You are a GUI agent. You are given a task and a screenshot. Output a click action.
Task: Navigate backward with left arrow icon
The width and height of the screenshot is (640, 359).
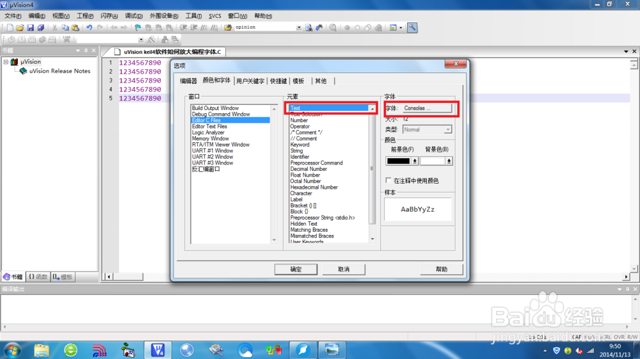(113, 28)
